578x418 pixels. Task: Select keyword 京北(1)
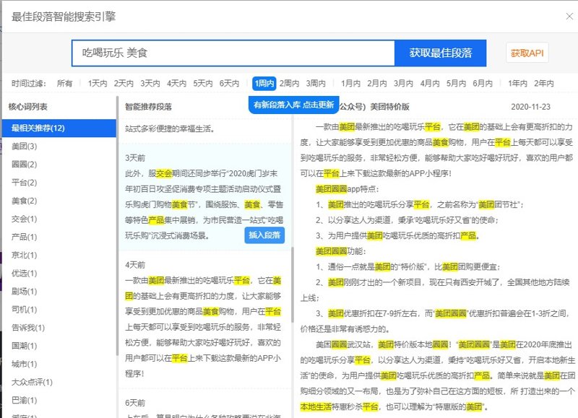coord(24,255)
